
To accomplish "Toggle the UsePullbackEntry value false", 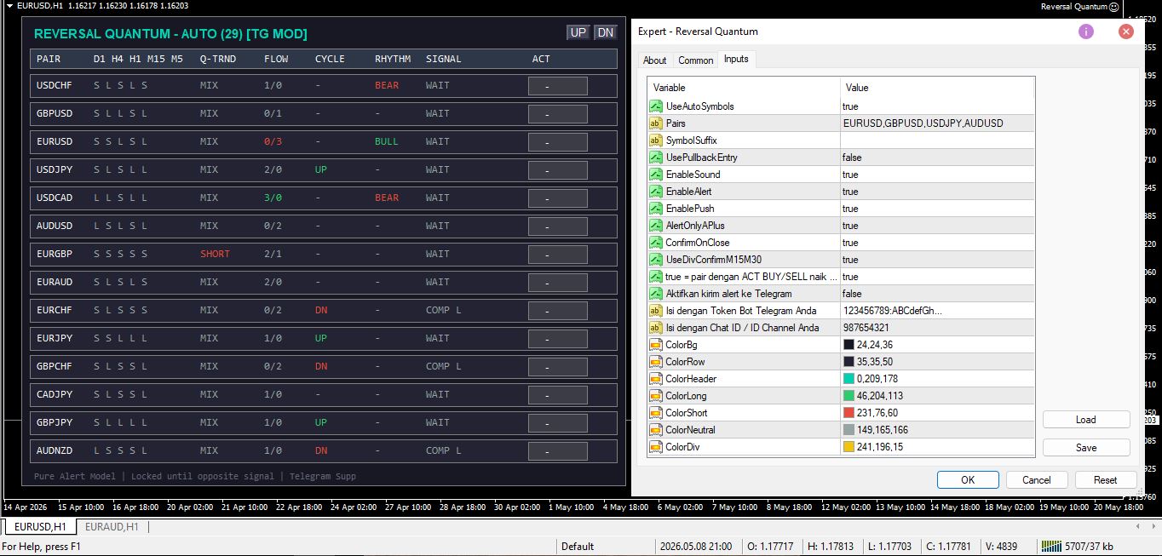I will point(937,158).
